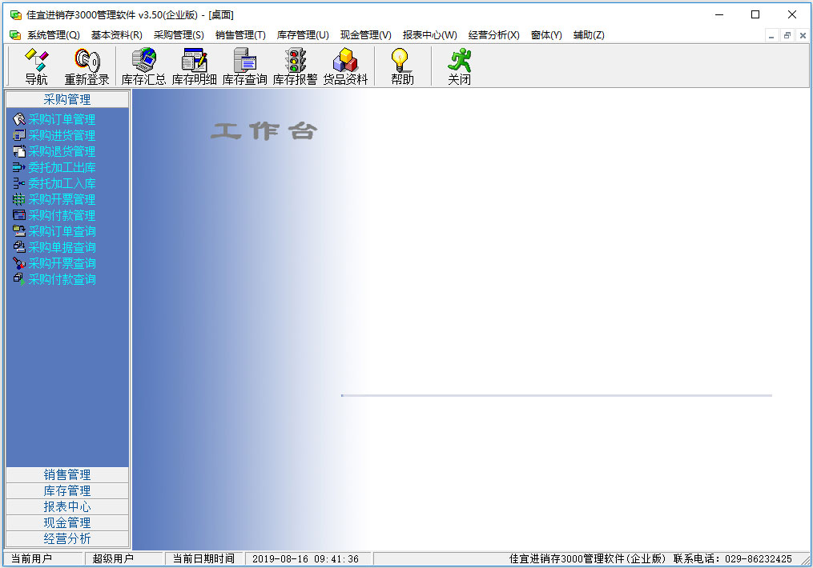Open the 报表中心(W) menu
Screen dimensions: 813x568
(x=430, y=35)
